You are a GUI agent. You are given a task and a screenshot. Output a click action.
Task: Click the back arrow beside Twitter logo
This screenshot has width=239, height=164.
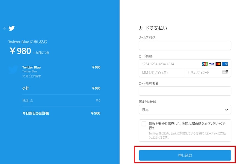(5, 28)
